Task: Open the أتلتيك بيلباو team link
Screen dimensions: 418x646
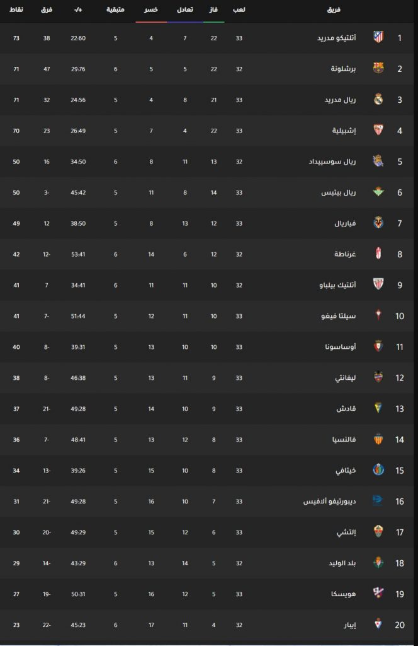Action: (x=337, y=285)
